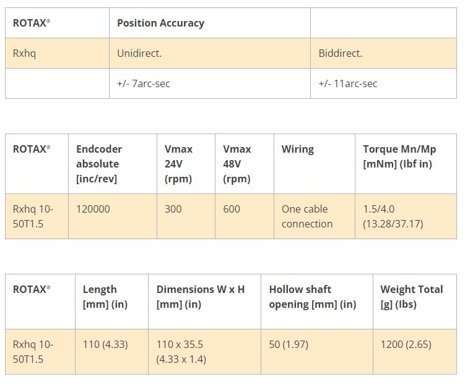Click the One cable connection cell
The width and height of the screenshot is (465, 390).
pyautogui.click(x=306, y=216)
